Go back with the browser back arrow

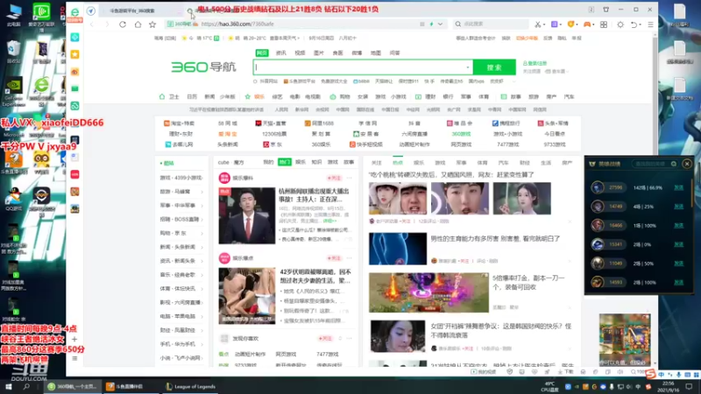pyautogui.click(x=92, y=25)
